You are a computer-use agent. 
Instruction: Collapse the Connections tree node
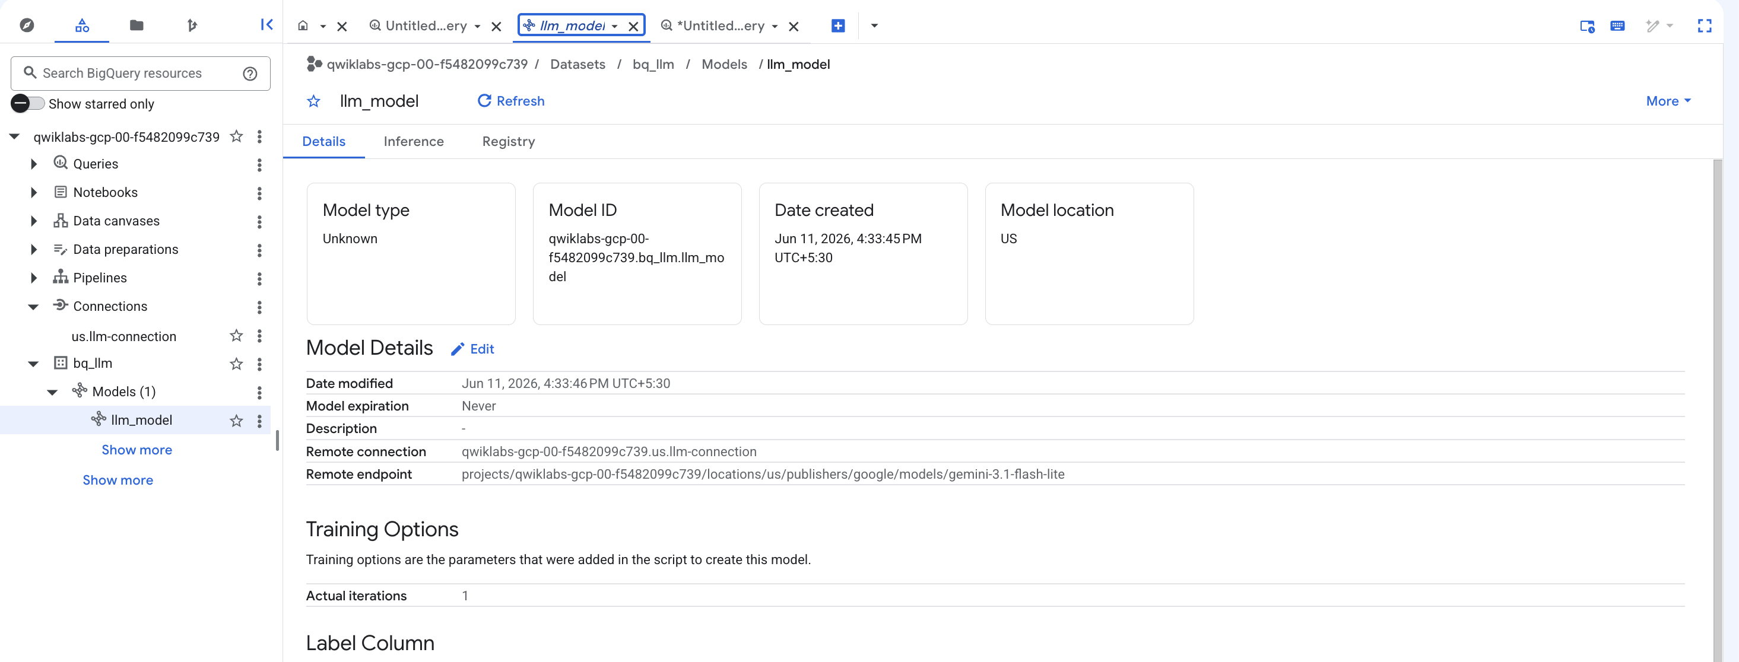pyautogui.click(x=33, y=306)
